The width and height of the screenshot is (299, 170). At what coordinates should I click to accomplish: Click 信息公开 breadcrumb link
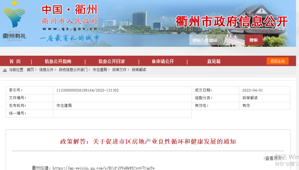(46, 70)
